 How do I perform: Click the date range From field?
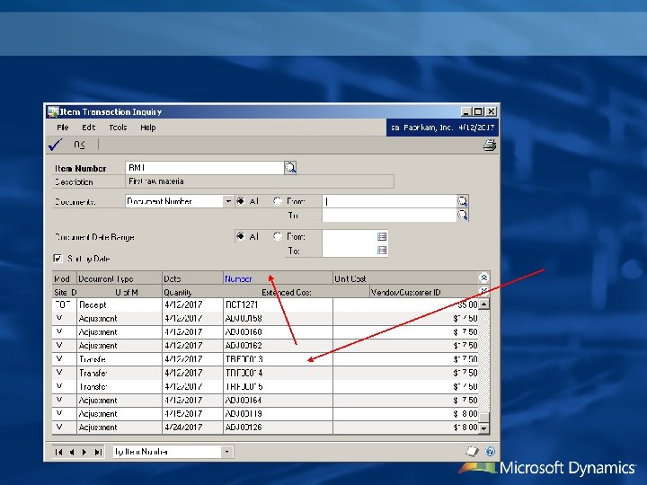tap(350, 236)
